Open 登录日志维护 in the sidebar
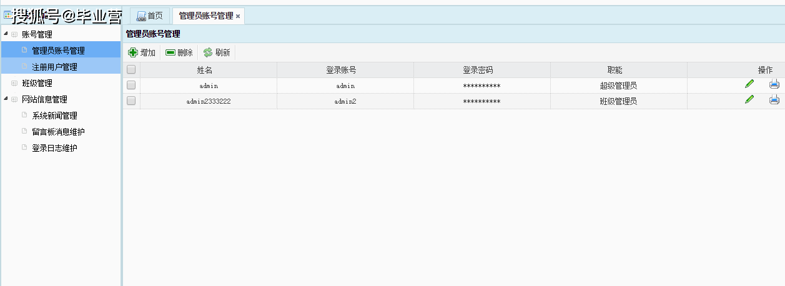 click(54, 148)
